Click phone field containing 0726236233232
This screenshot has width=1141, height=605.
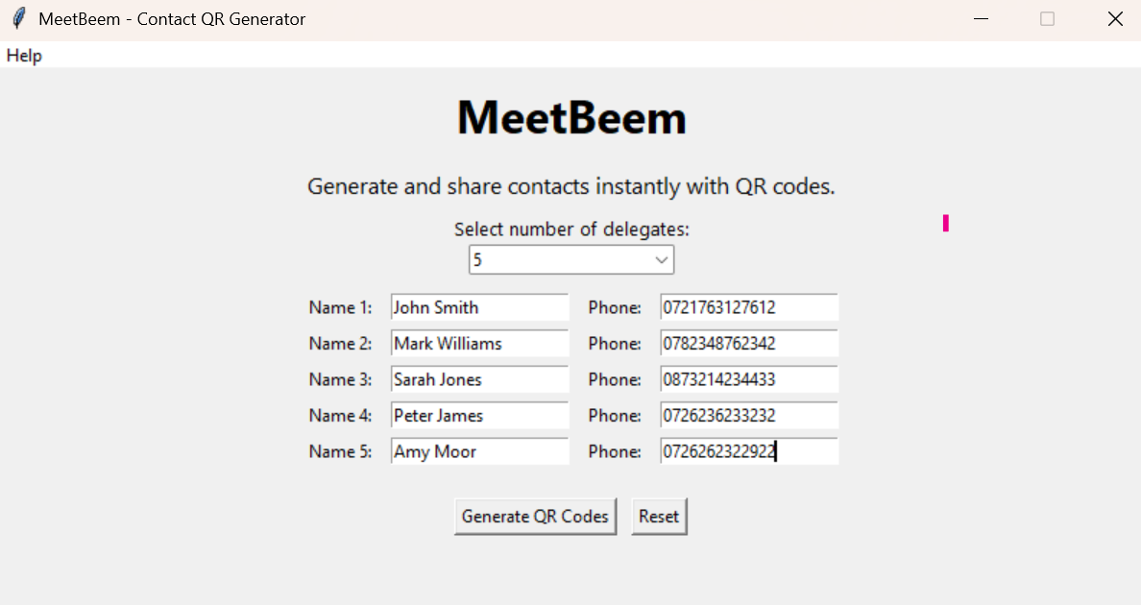point(749,415)
